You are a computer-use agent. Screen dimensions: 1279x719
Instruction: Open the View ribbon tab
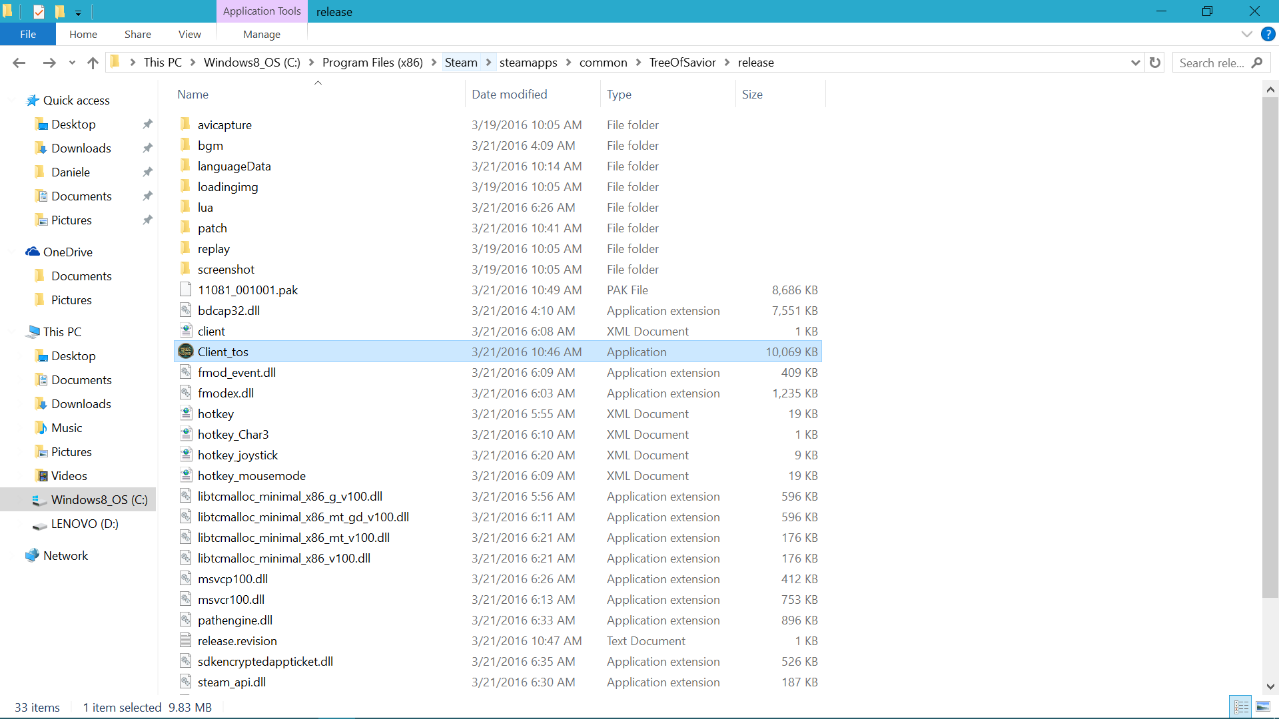tap(189, 34)
